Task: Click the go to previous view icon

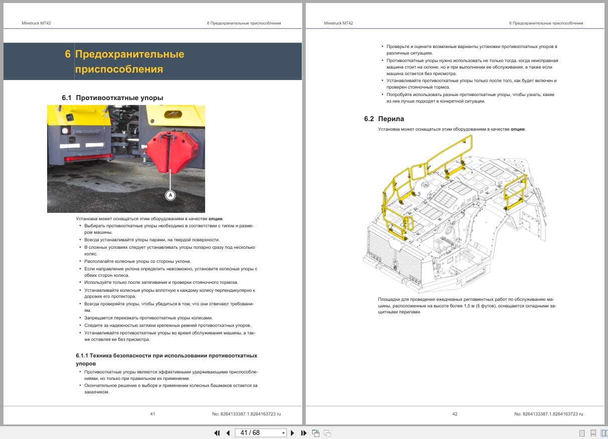Action: point(316,433)
